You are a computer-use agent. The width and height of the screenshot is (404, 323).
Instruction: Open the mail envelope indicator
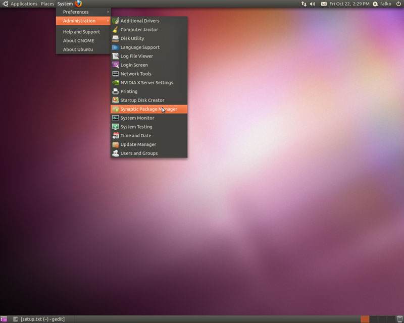pyautogui.click(x=324, y=4)
